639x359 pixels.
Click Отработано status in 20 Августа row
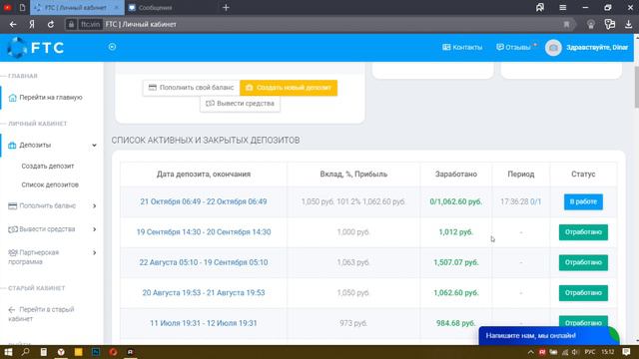583,292
